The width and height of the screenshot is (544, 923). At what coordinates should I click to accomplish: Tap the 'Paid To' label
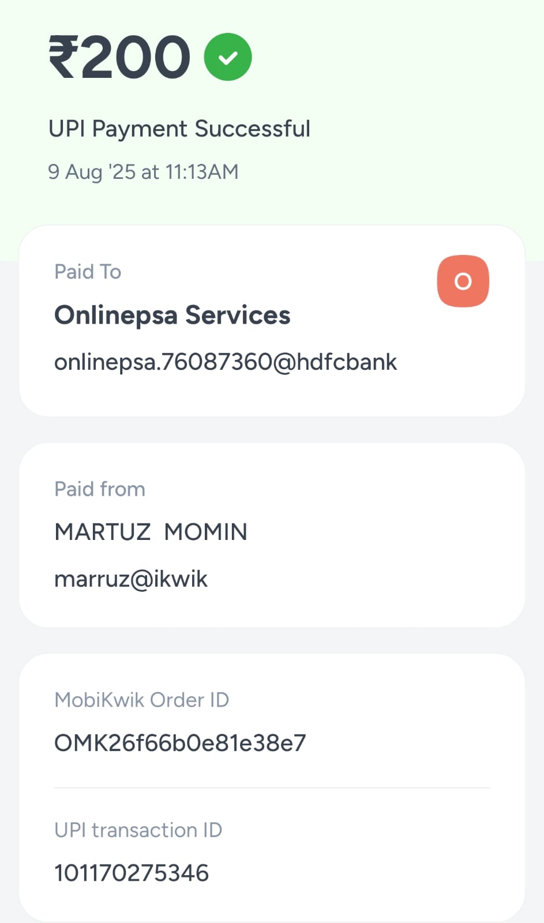pyautogui.click(x=88, y=272)
